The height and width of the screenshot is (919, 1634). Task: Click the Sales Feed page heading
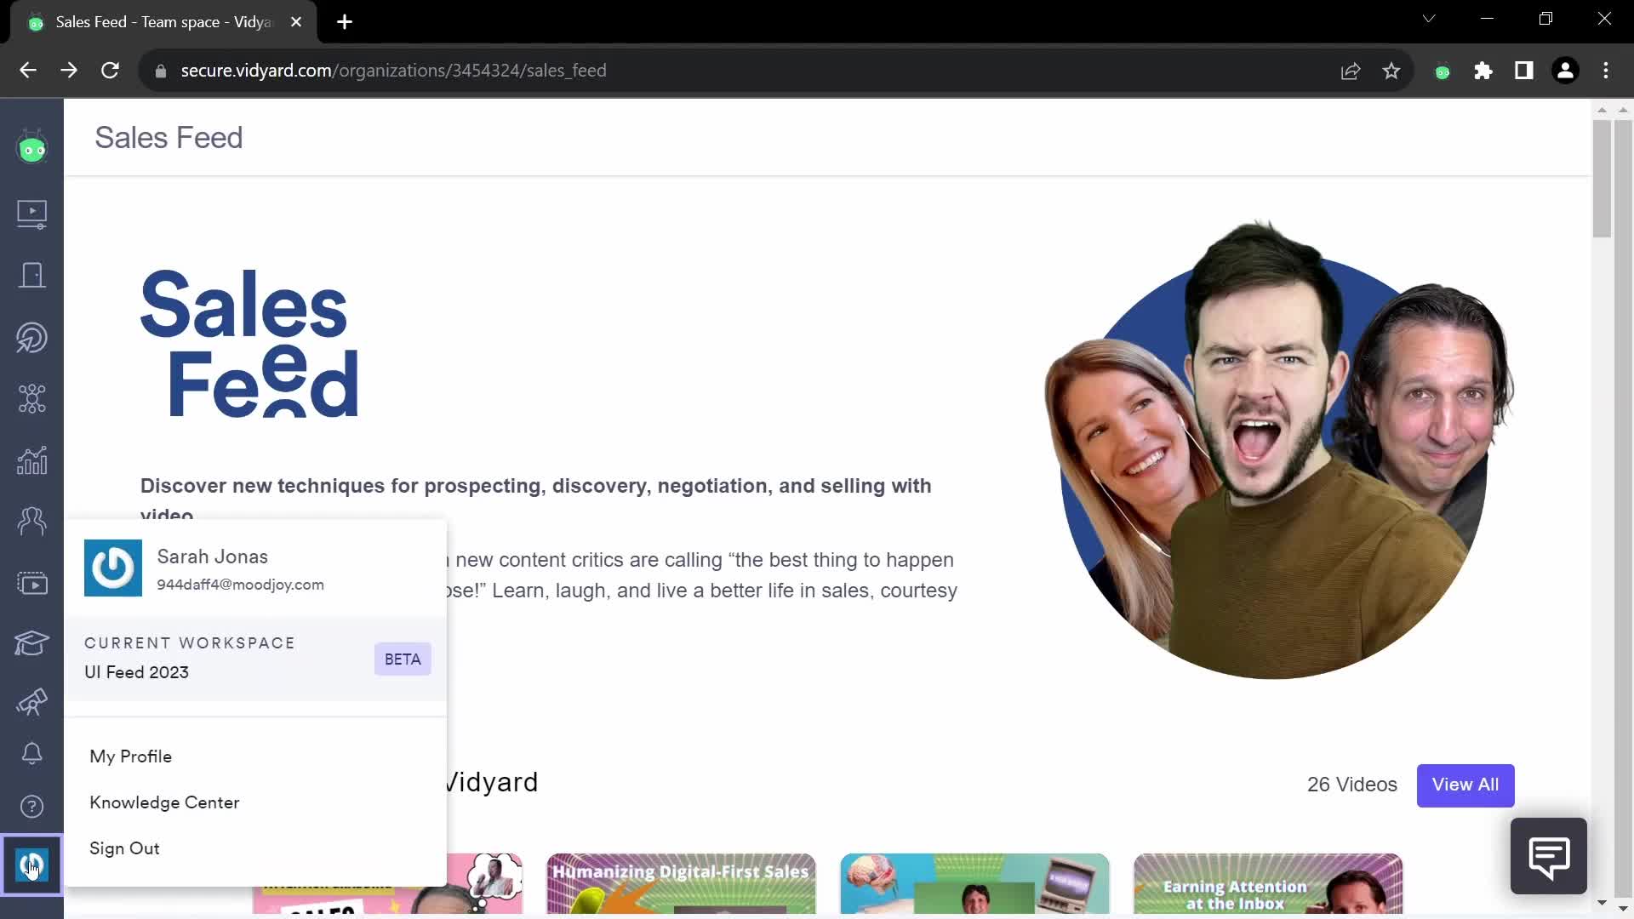click(169, 138)
